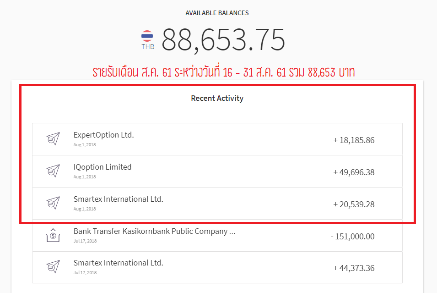This screenshot has height=293, width=437.
Task: Click the Thailand flag currency icon
Action: [x=147, y=36]
